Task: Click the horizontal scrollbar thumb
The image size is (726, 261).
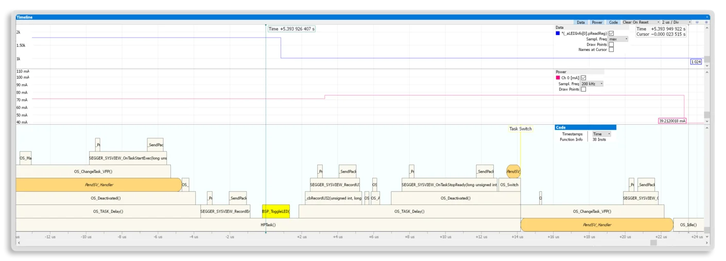Action: pos(653,243)
